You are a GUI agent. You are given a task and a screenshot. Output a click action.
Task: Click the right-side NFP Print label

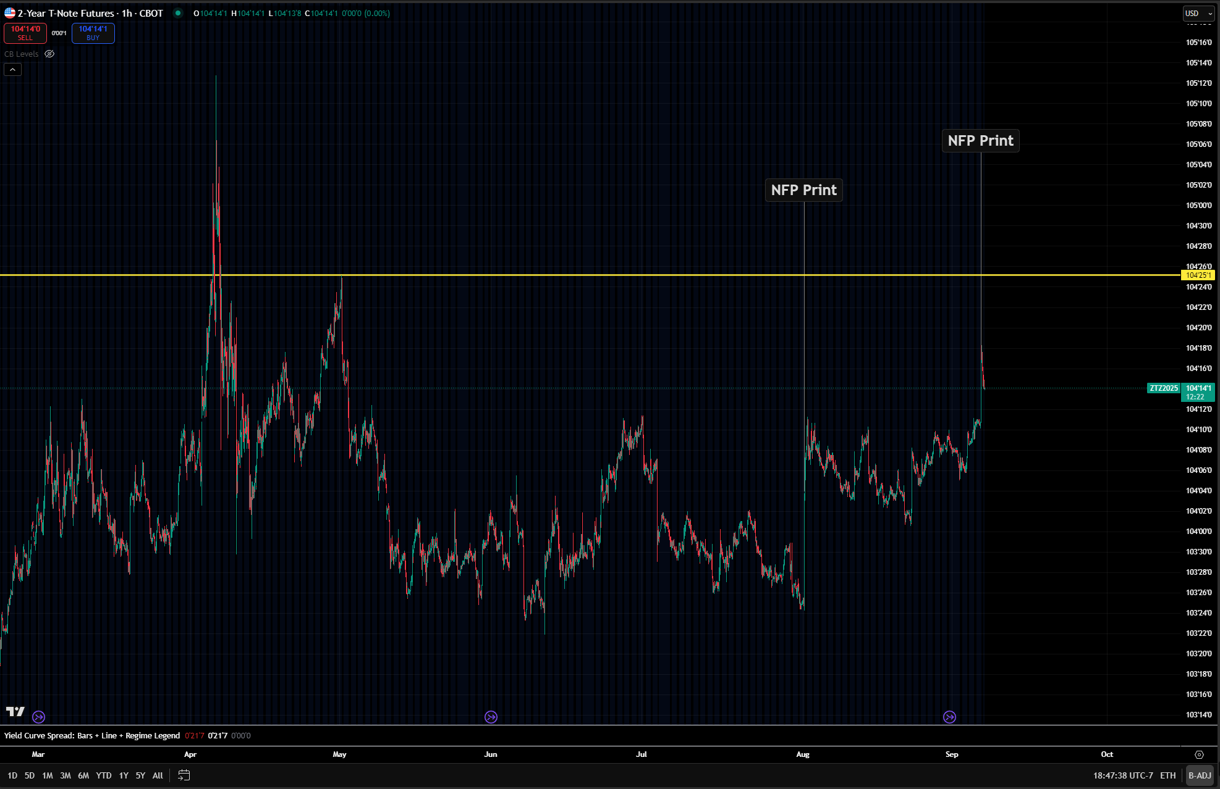pos(980,141)
